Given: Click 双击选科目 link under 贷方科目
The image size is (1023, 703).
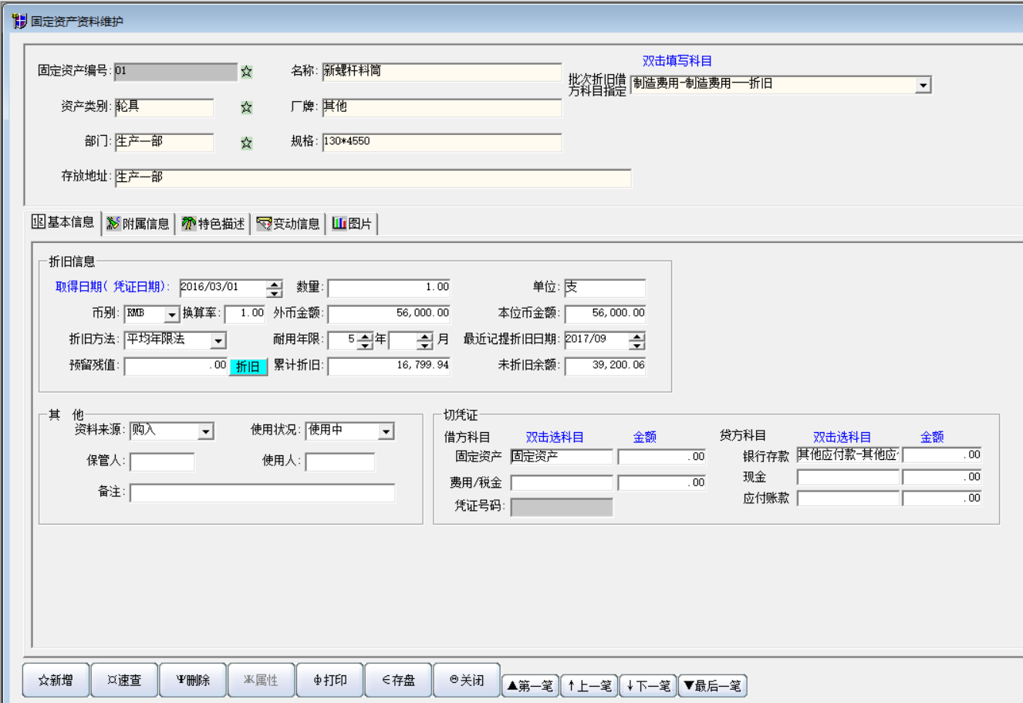Looking at the screenshot, I should [842, 438].
